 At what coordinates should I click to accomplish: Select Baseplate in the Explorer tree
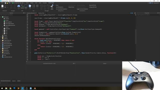pos(8,29)
